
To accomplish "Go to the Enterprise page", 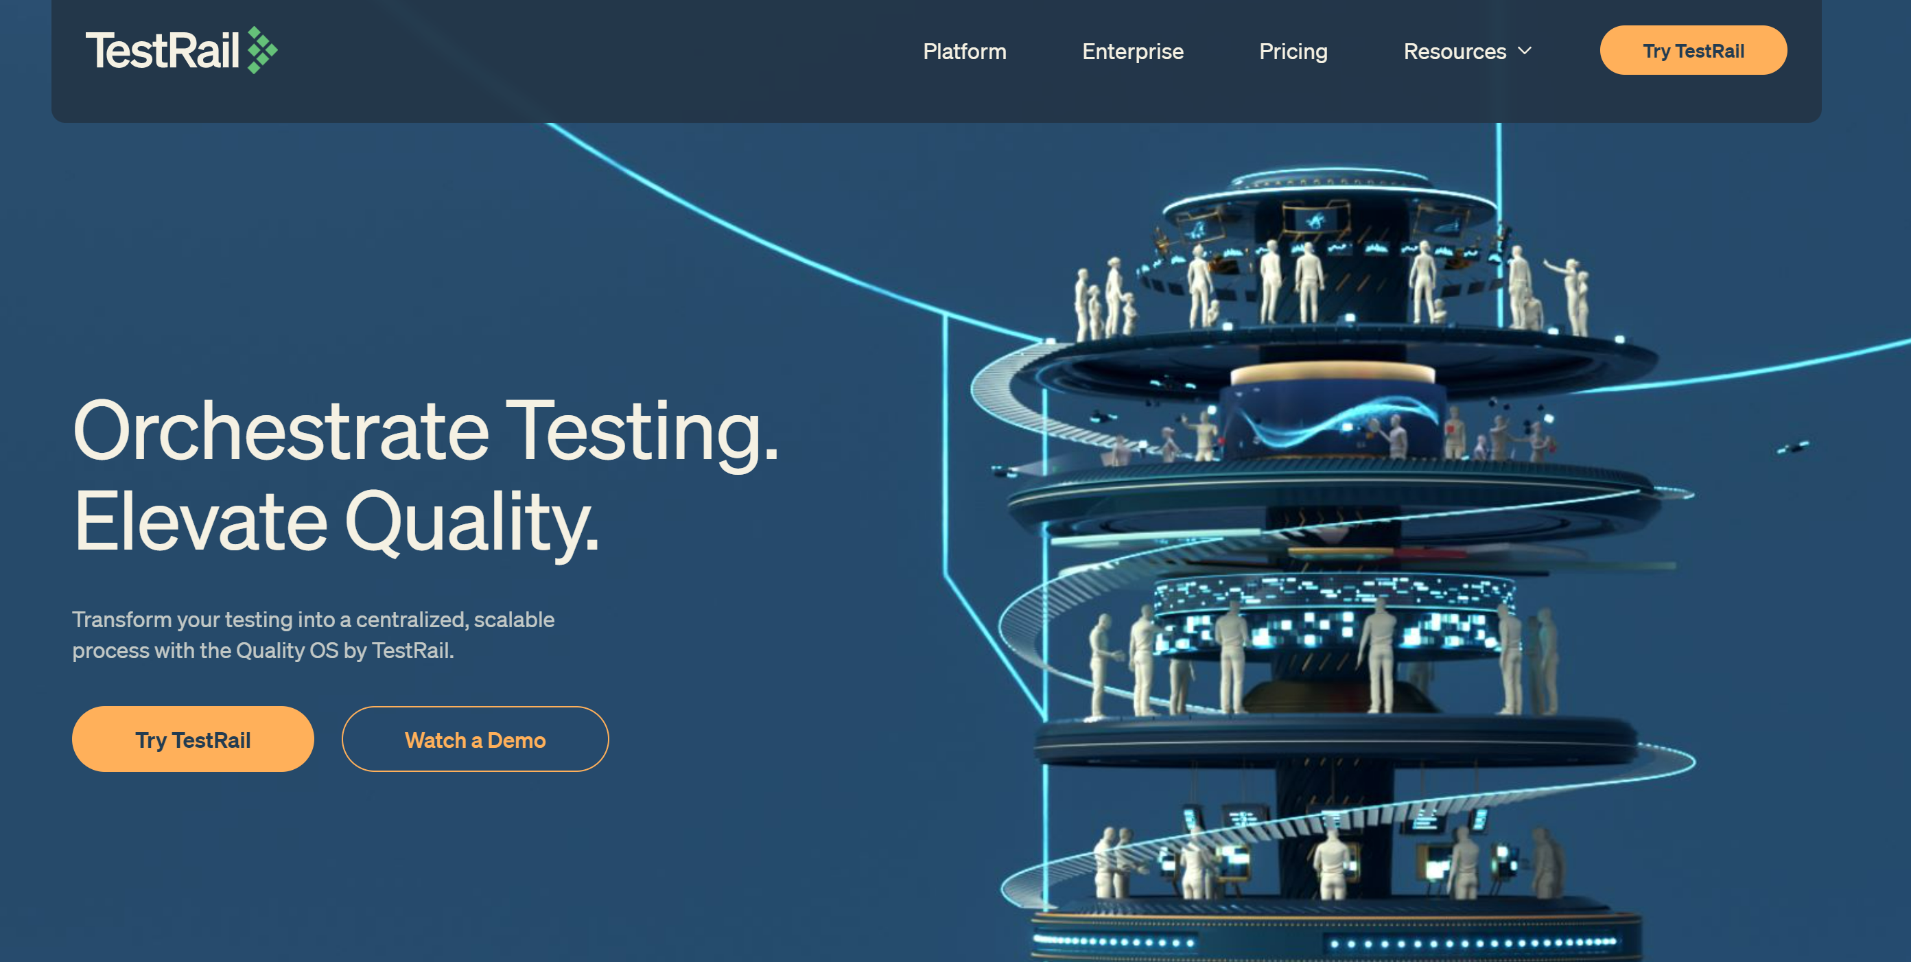I will [1133, 51].
